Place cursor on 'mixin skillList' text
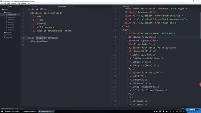201x113 pixels. [37, 9]
